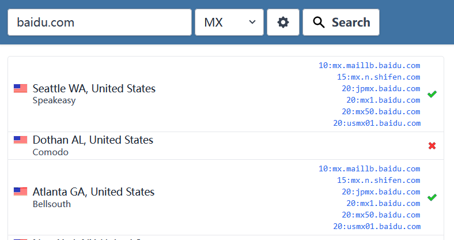Click the green checkmark for Seattle WA
The image size is (454, 240).
(x=432, y=94)
